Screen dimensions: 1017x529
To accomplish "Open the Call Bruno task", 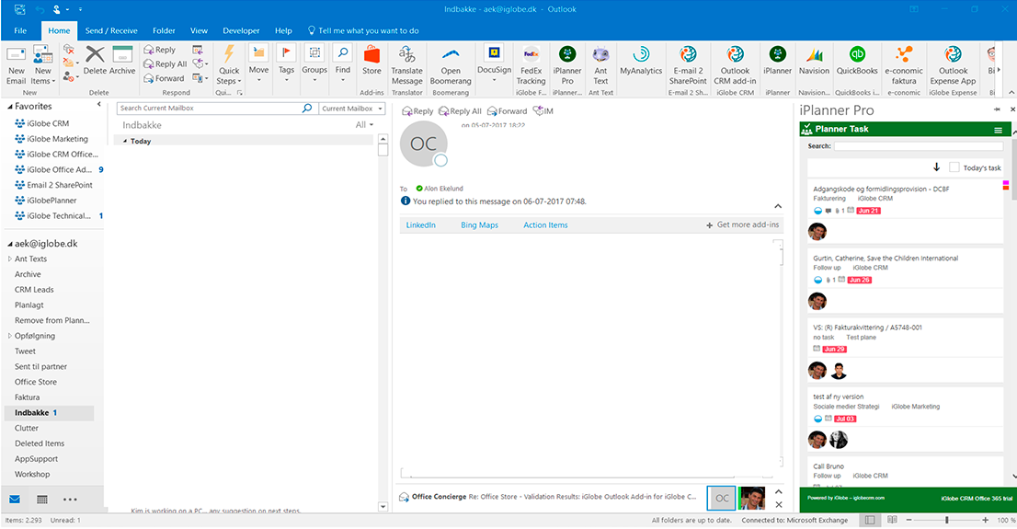I will point(828,466).
